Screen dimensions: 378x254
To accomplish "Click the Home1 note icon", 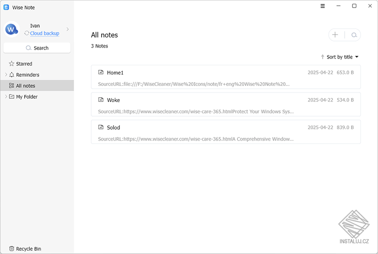I will coord(101,72).
